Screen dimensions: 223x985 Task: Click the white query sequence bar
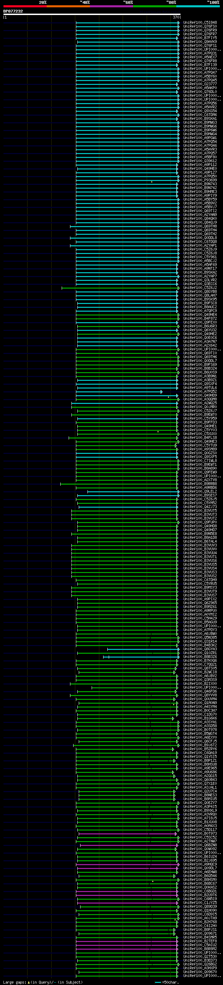point(92,14)
